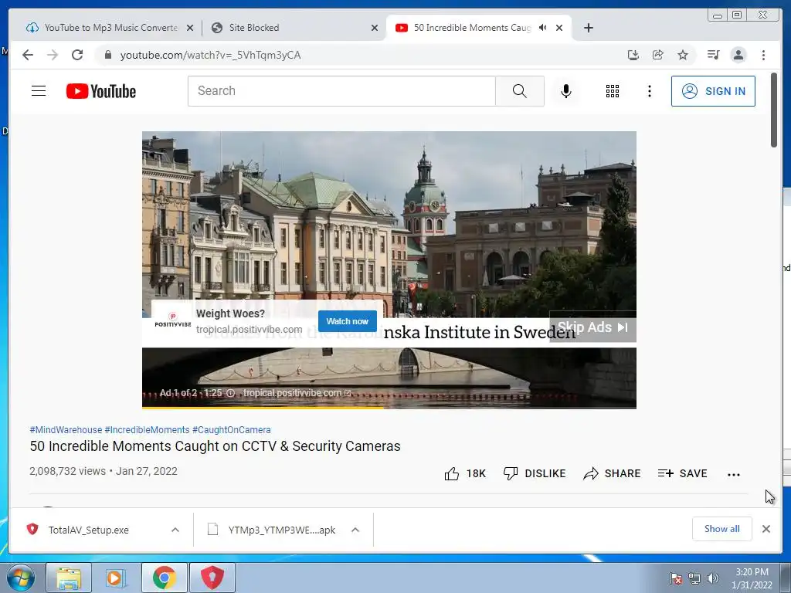Screen dimensions: 791x593
Task: Launch Windows Media Player from the taskbar
Action: tap(116, 578)
